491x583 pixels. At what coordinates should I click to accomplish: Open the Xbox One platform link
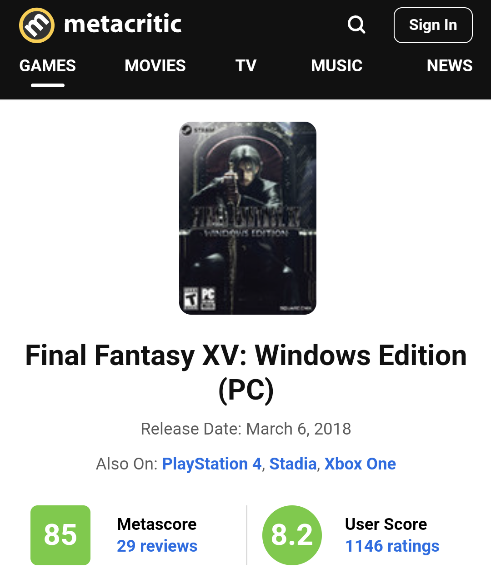pos(360,464)
